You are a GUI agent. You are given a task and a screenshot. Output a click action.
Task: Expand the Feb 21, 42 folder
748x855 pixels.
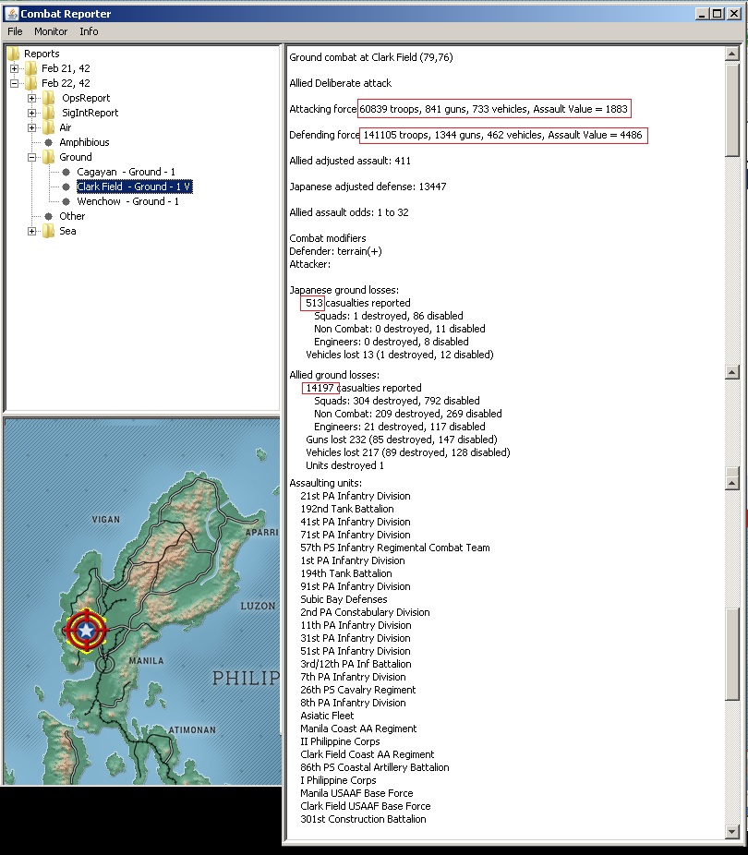tap(14, 68)
